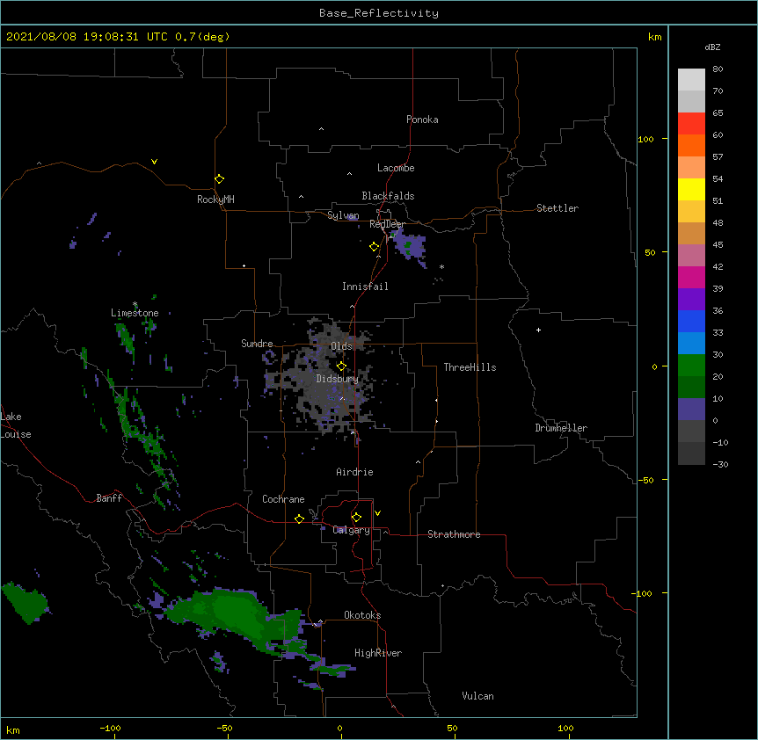This screenshot has height=740, width=758.
Task: Click the white caret marker southwest of Ponoka
Action: tap(321, 129)
